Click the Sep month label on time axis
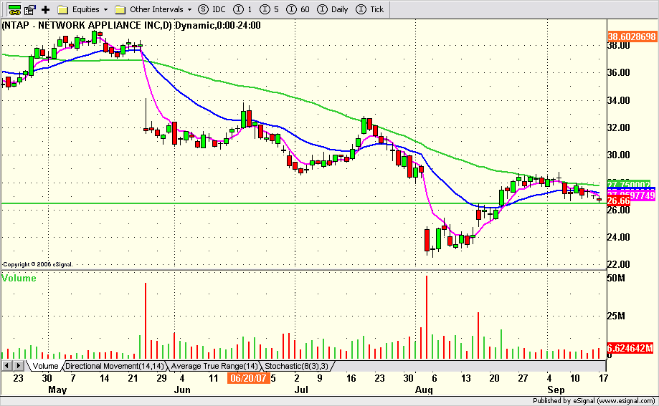Screen dimensions: 659x406 point(556,390)
